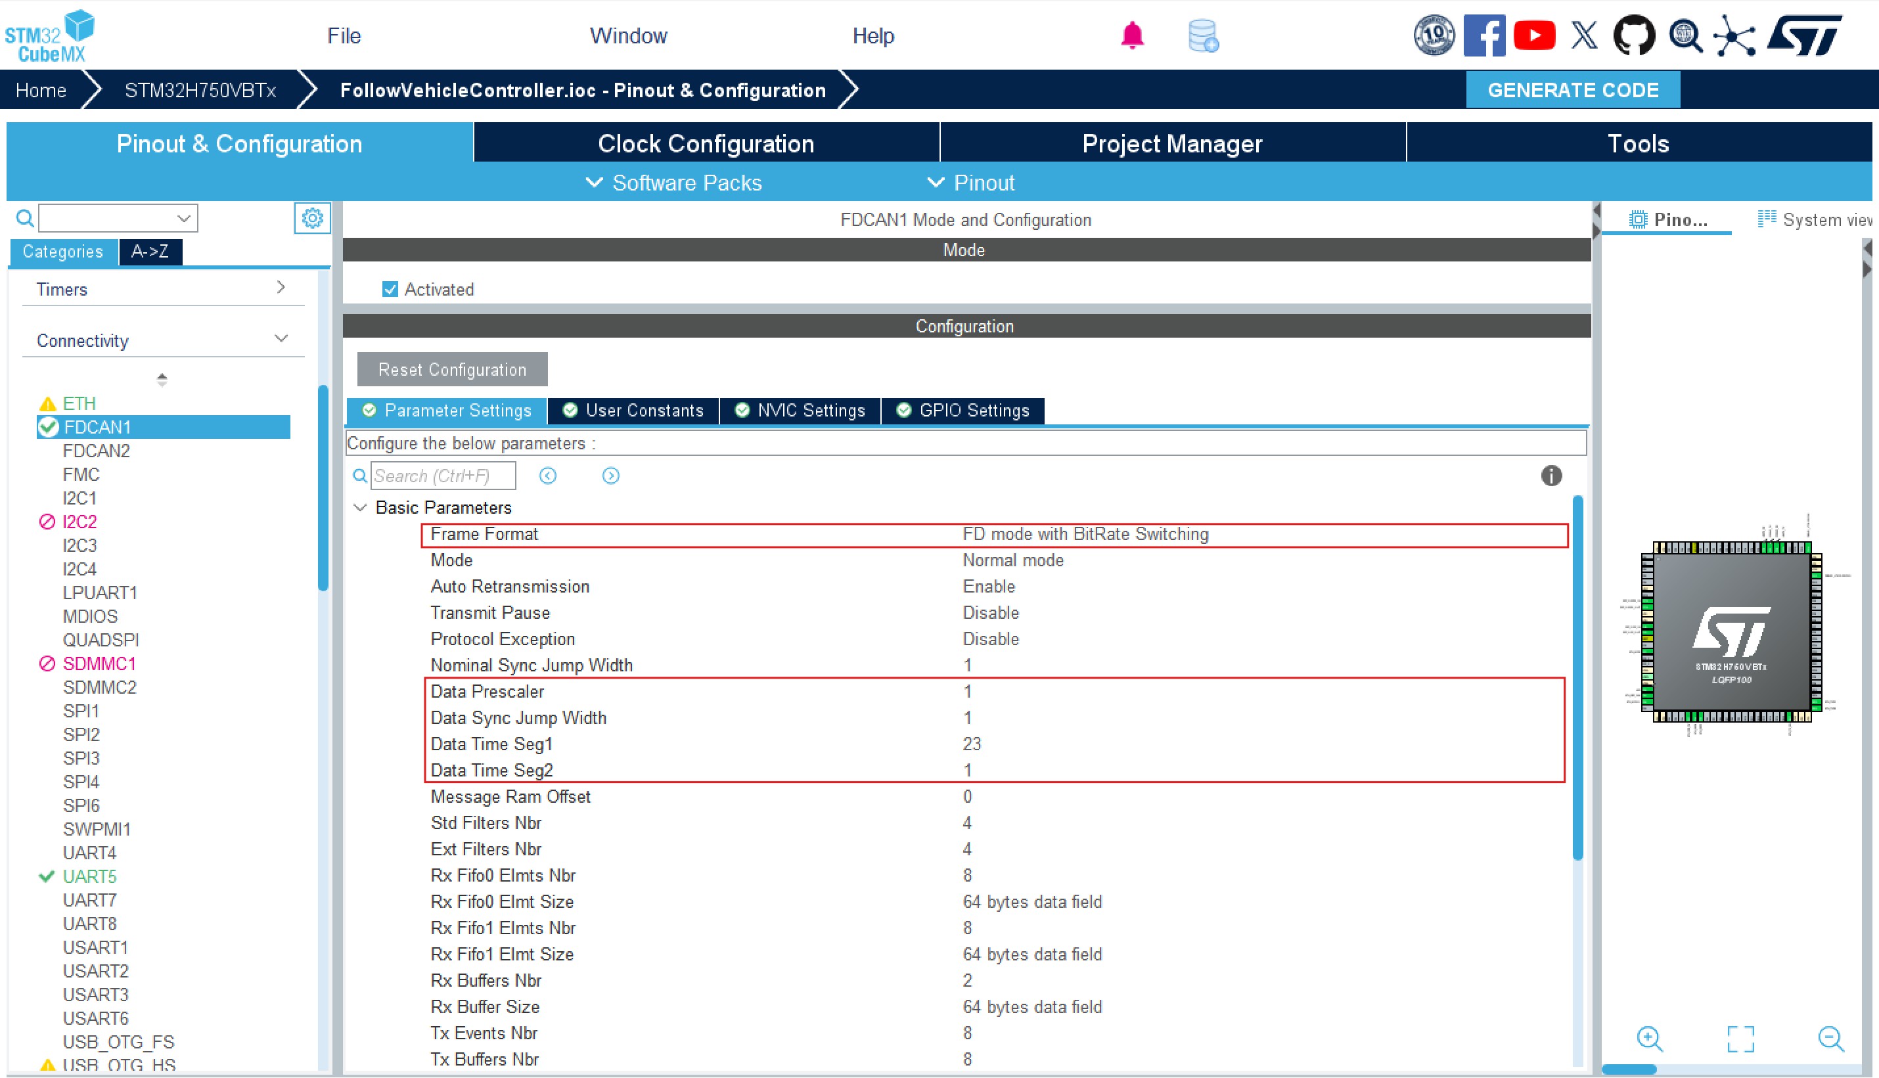Click the categories list vertical scrollbar
Image resolution: width=1879 pixels, height=1078 pixels.
click(x=323, y=489)
